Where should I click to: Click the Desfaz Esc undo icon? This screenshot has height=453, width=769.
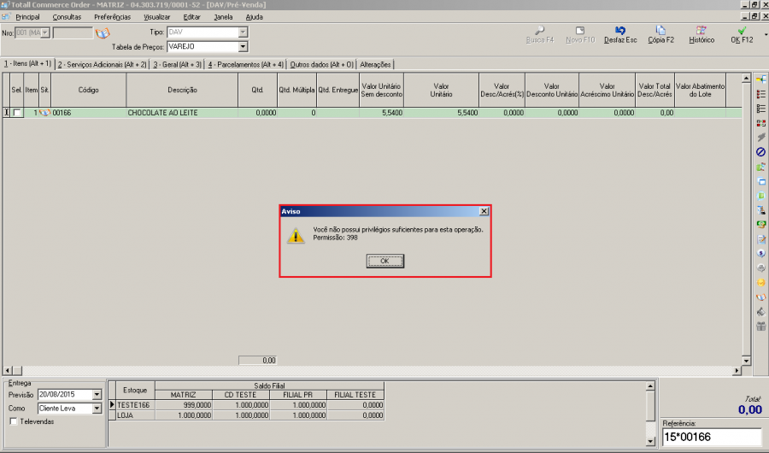click(x=619, y=31)
